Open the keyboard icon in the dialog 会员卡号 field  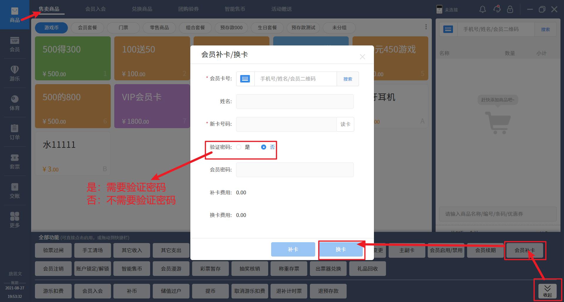point(245,79)
